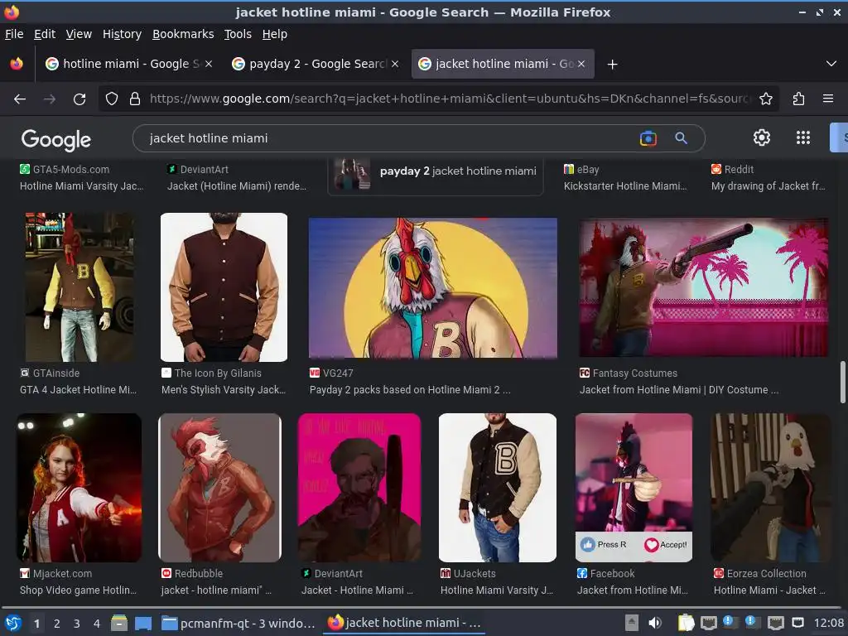The image size is (848, 636).
Task: Open the volume speaker tray icon
Action: click(x=655, y=623)
